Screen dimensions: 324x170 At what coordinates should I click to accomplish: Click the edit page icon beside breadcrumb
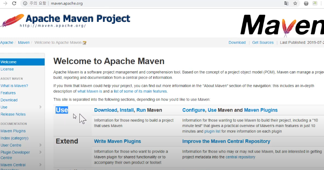(85, 43)
